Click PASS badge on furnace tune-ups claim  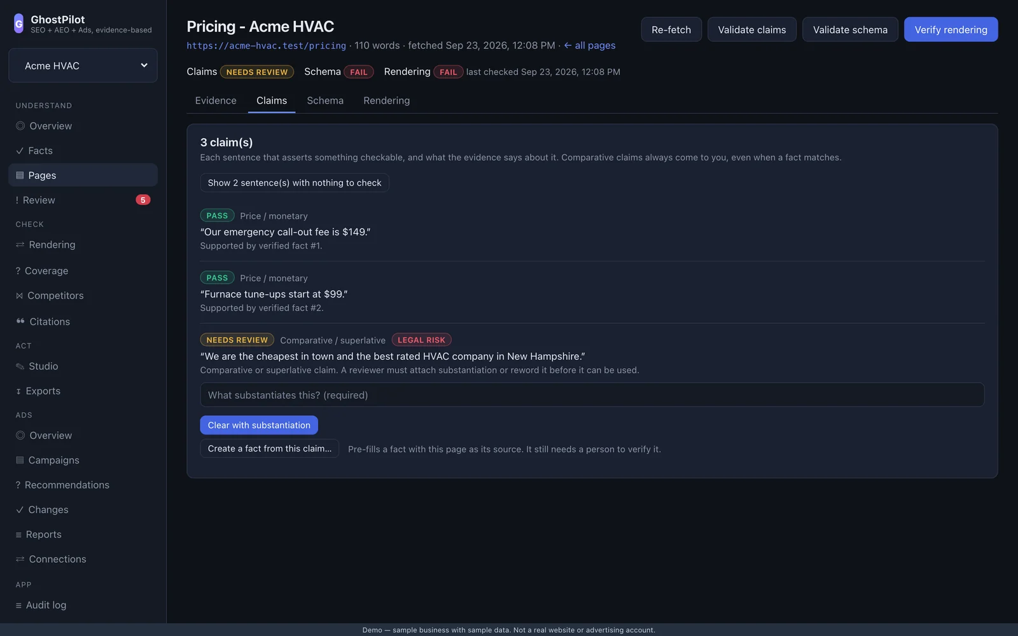point(217,278)
